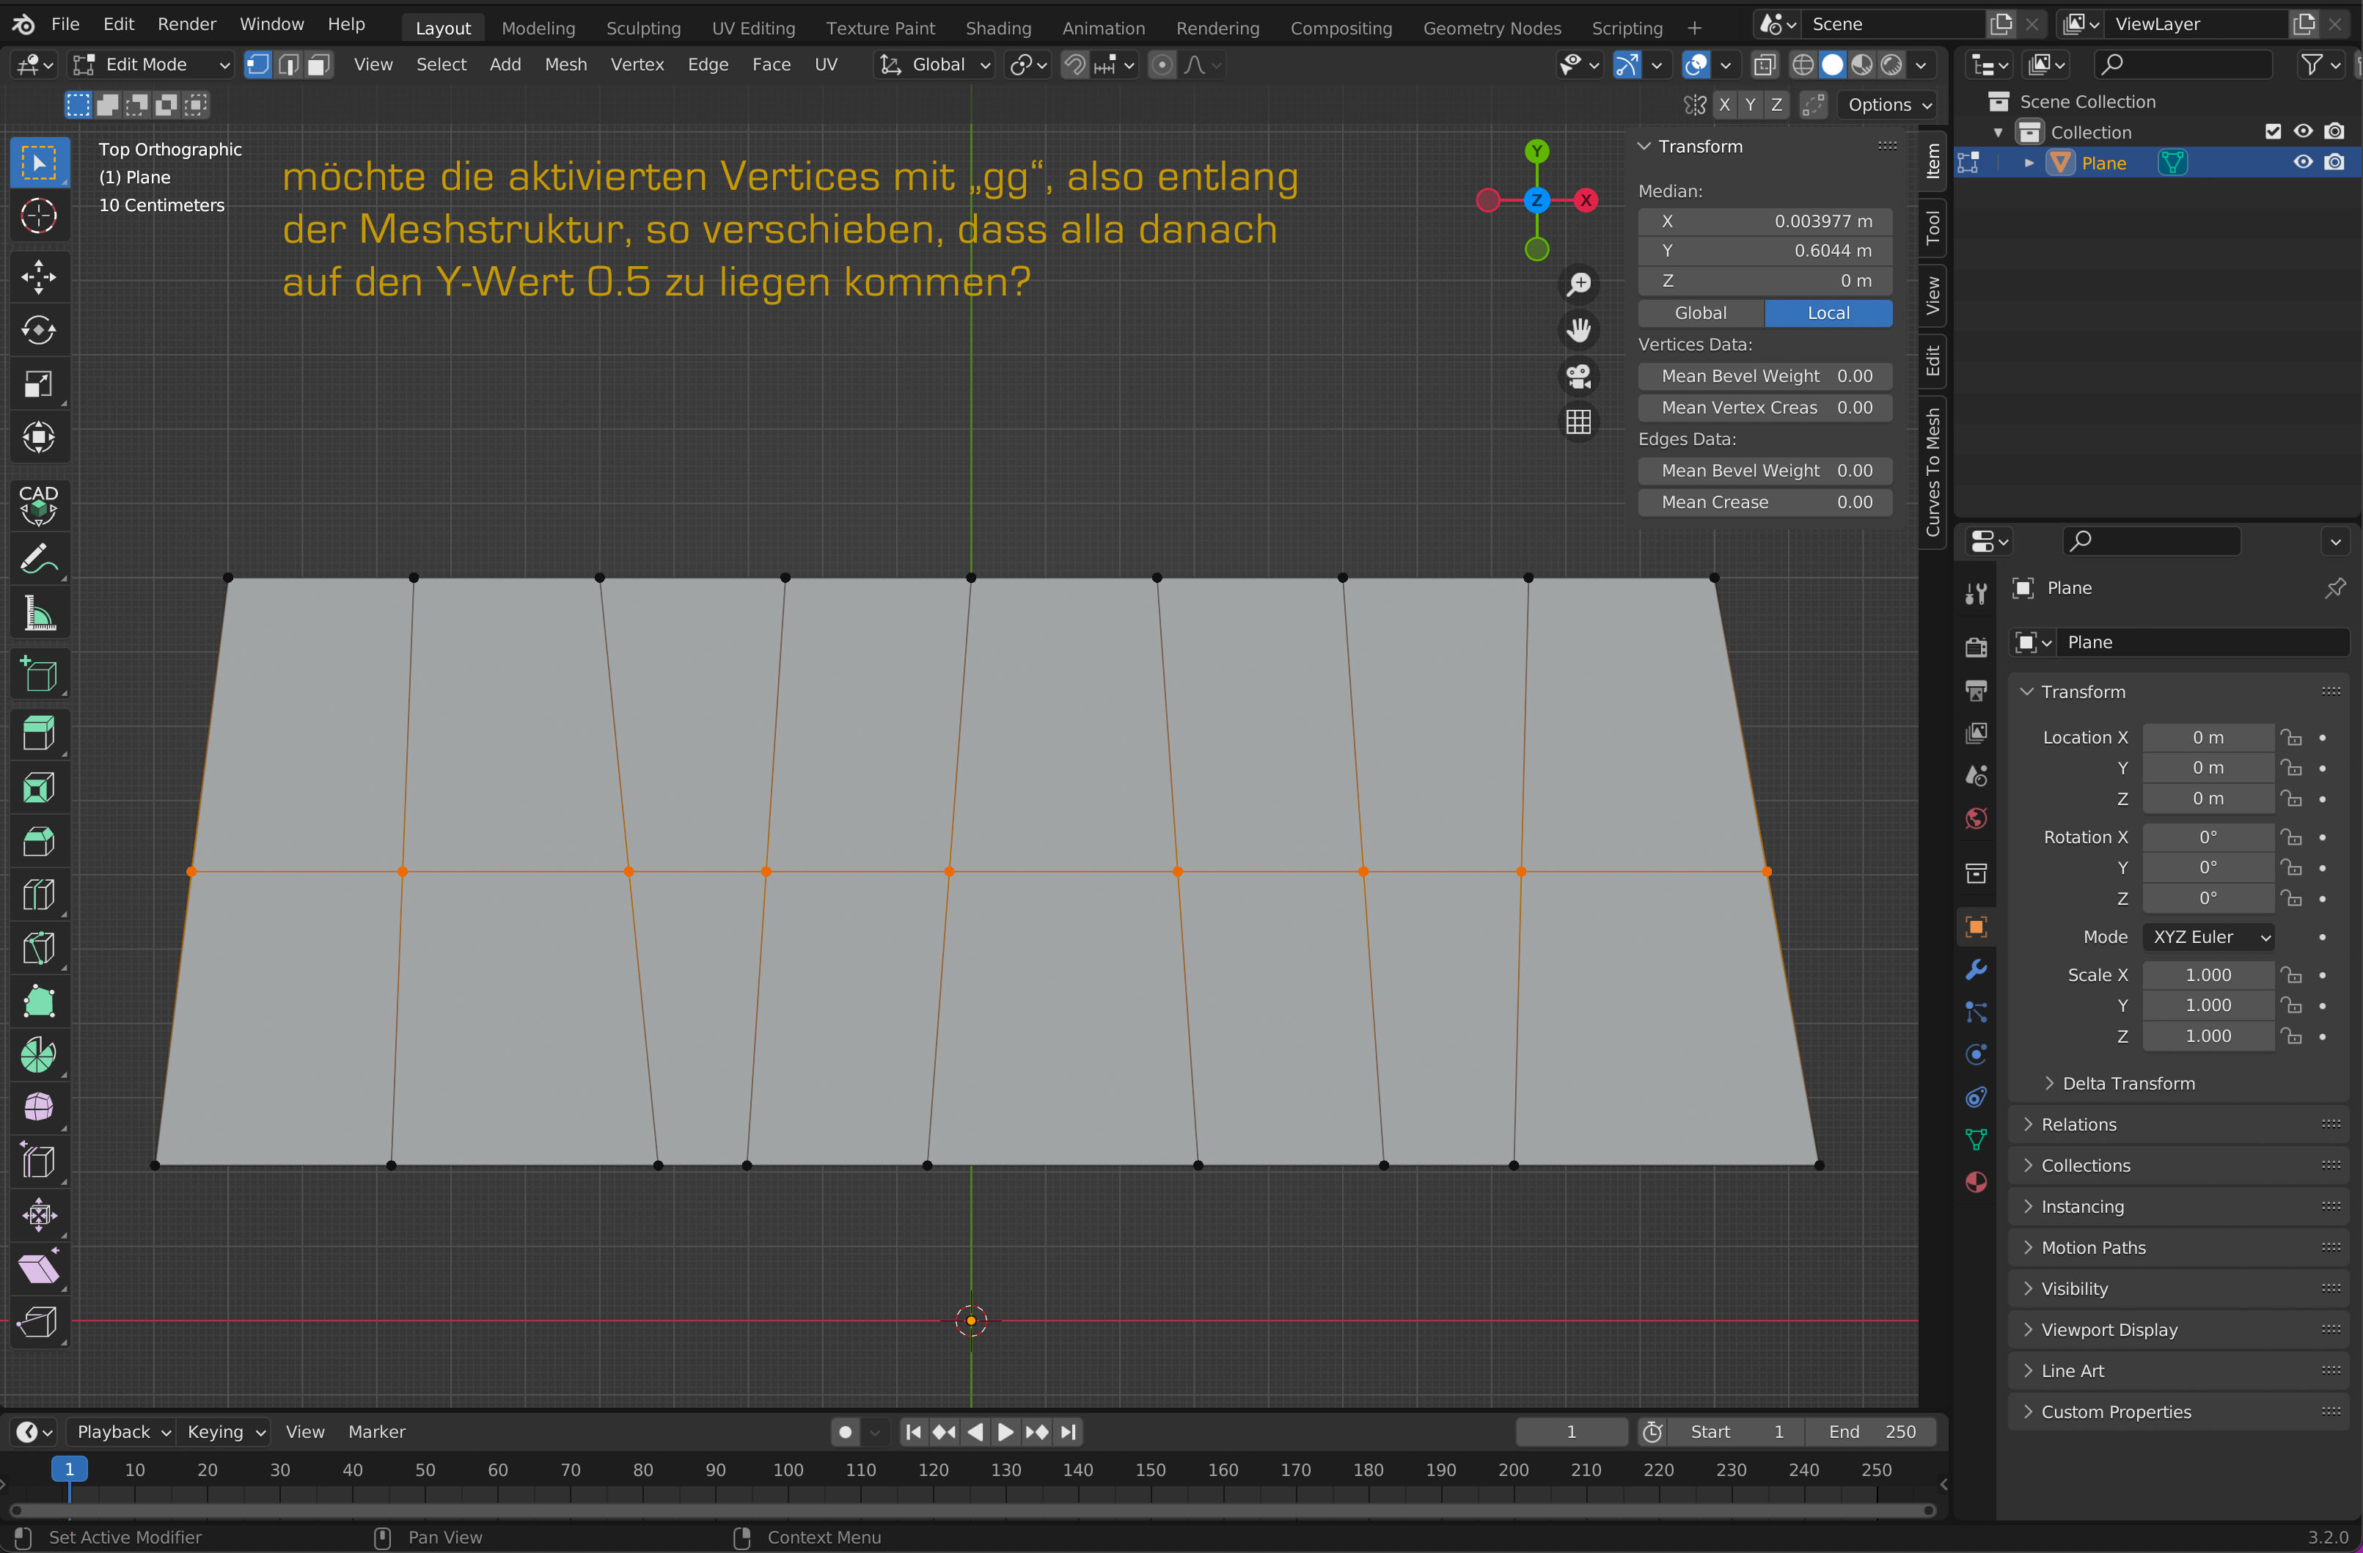This screenshot has height=1553, width=2363.
Task: Expand the Delta Transform panel
Action: (x=2128, y=1084)
